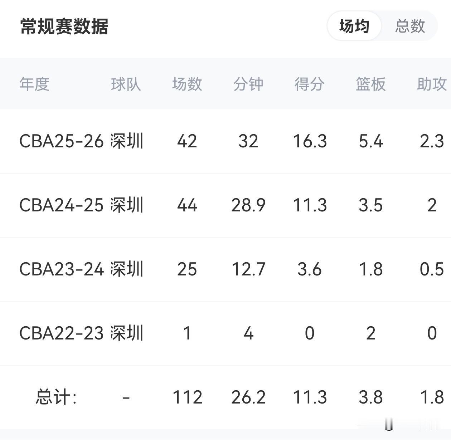The height and width of the screenshot is (440, 451).
Task: Sort by the 场数 column header
Action: coord(187,84)
